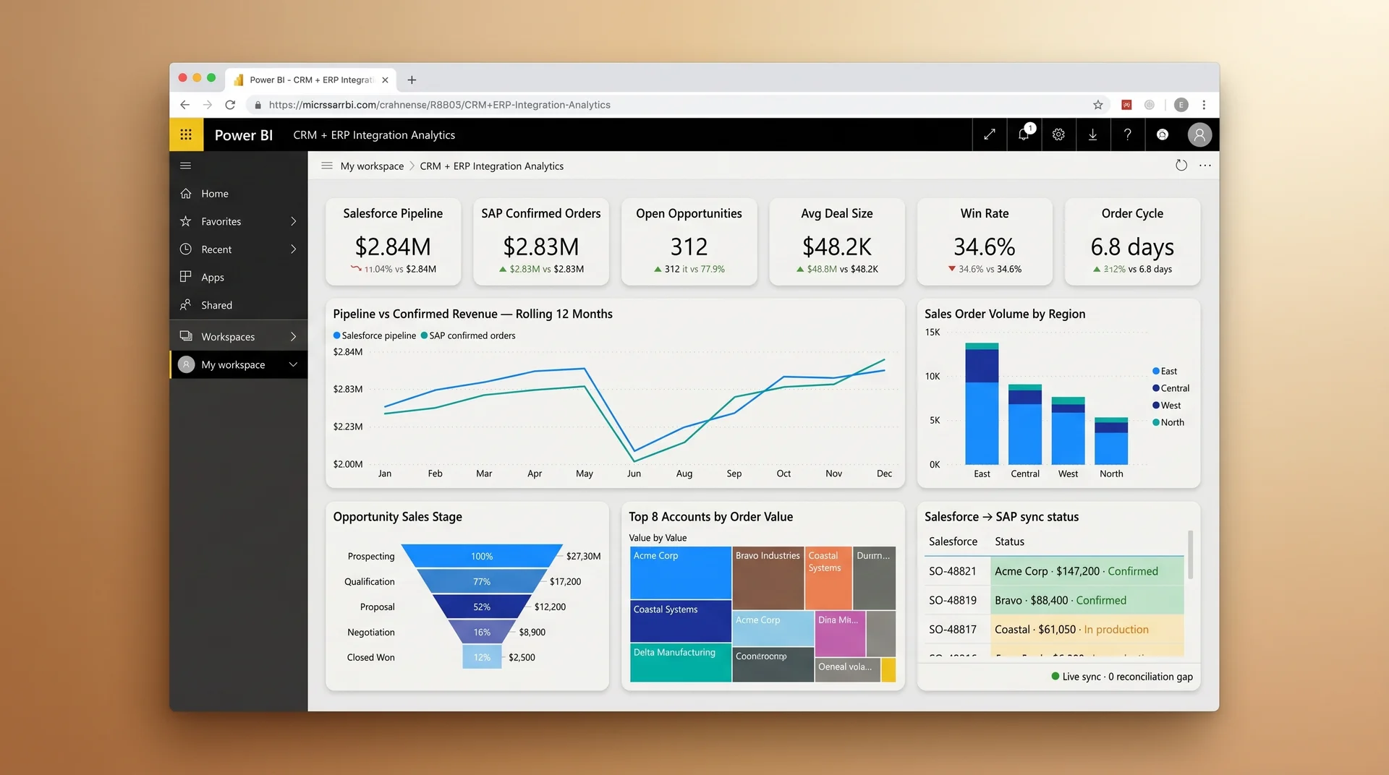Open the Win Rate KPI card
Viewport: 1389px width, 775px height.
(x=985, y=241)
